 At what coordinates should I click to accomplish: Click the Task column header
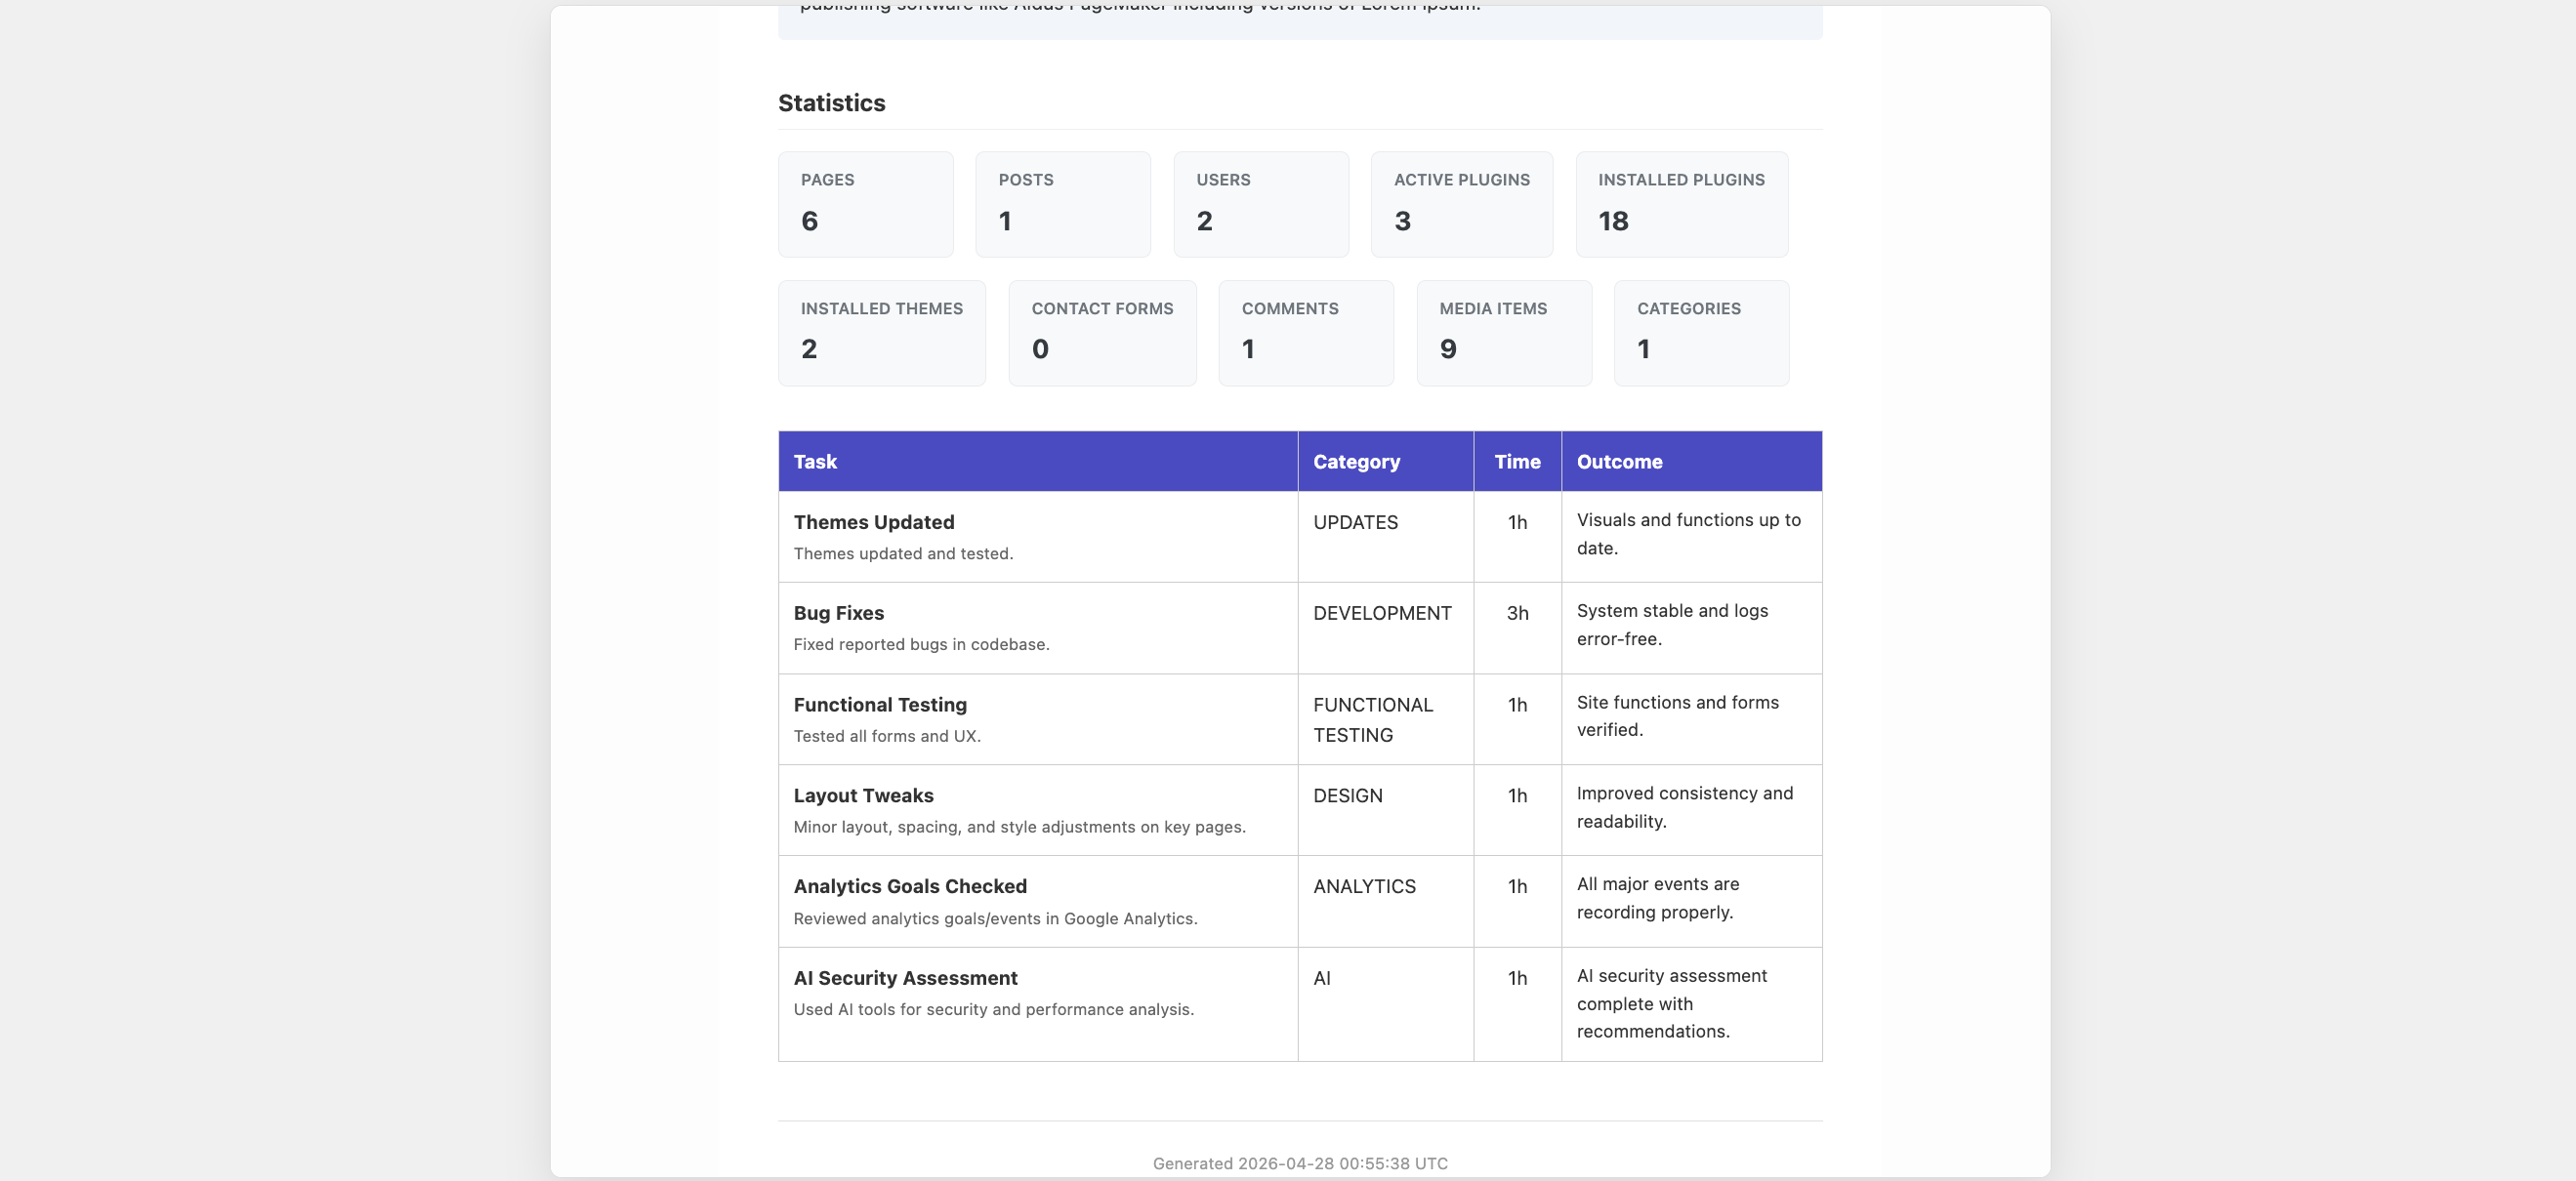tap(815, 462)
